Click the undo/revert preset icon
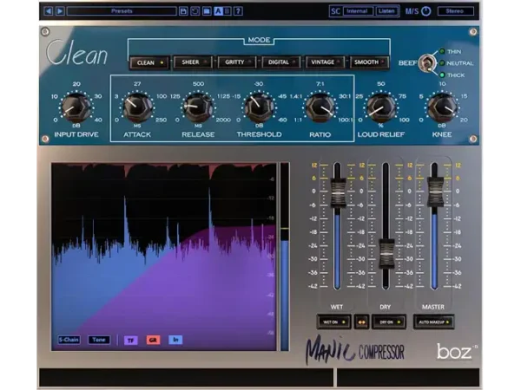Screen dimensions: 521x390 pos(195,11)
